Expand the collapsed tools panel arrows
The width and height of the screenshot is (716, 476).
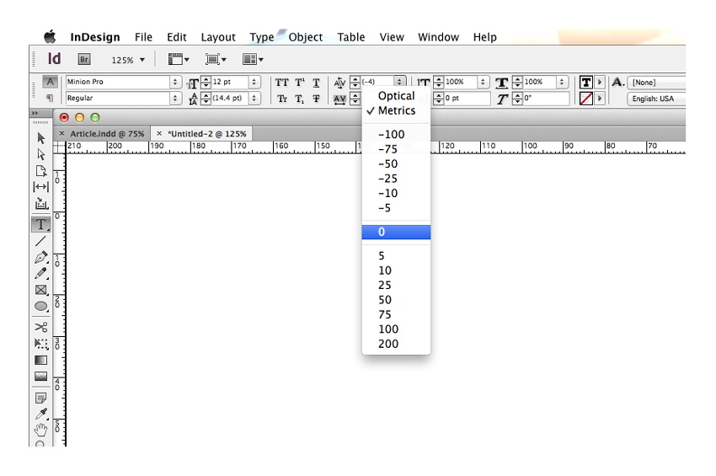(x=35, y=113)
